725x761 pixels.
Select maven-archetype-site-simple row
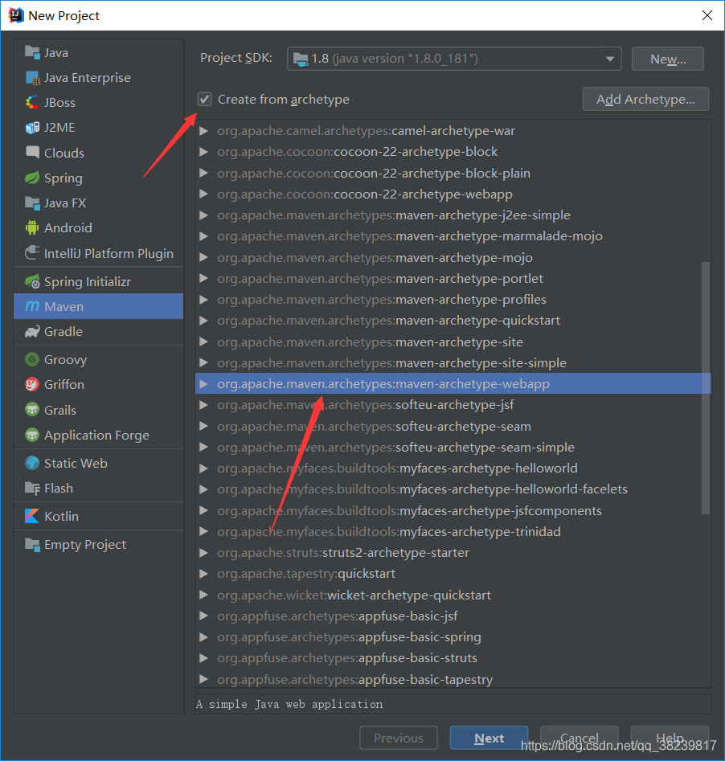coord(453,363)
